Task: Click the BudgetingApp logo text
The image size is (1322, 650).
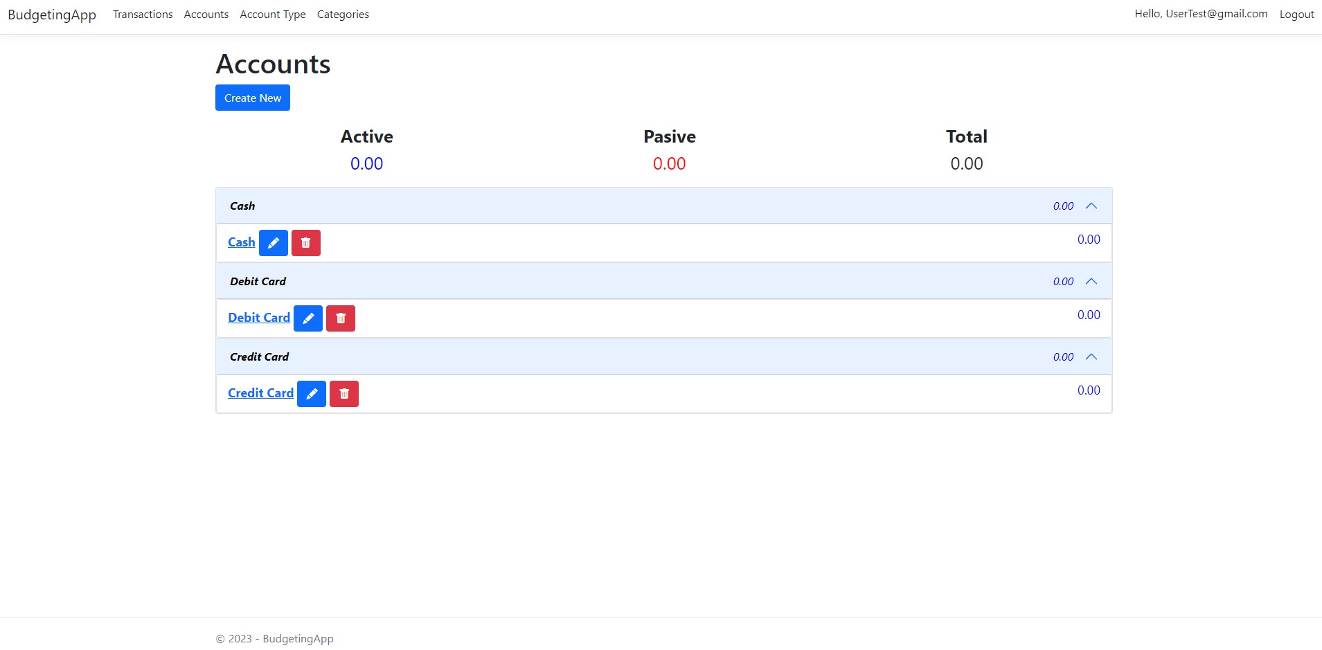Action: point(51,14)
